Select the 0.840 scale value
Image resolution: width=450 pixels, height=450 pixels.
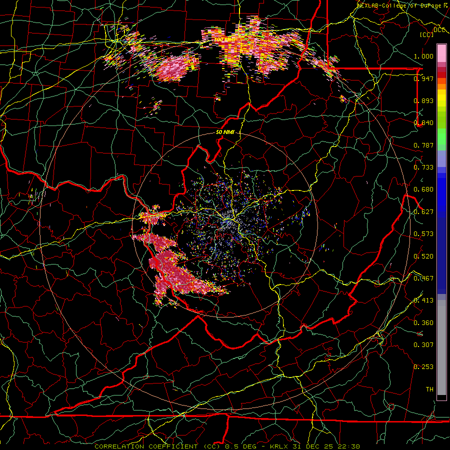tap(423, 123)
